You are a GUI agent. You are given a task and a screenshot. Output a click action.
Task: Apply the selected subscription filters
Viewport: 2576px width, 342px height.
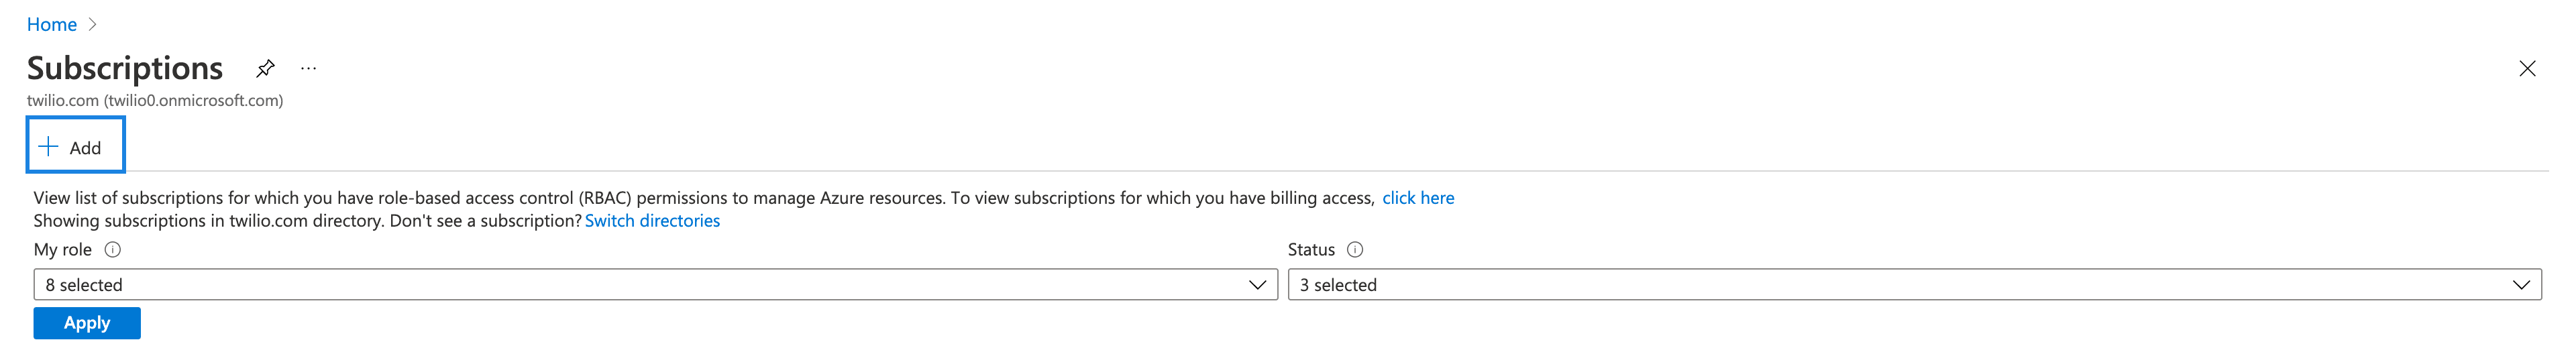click(x=87, y=323)
